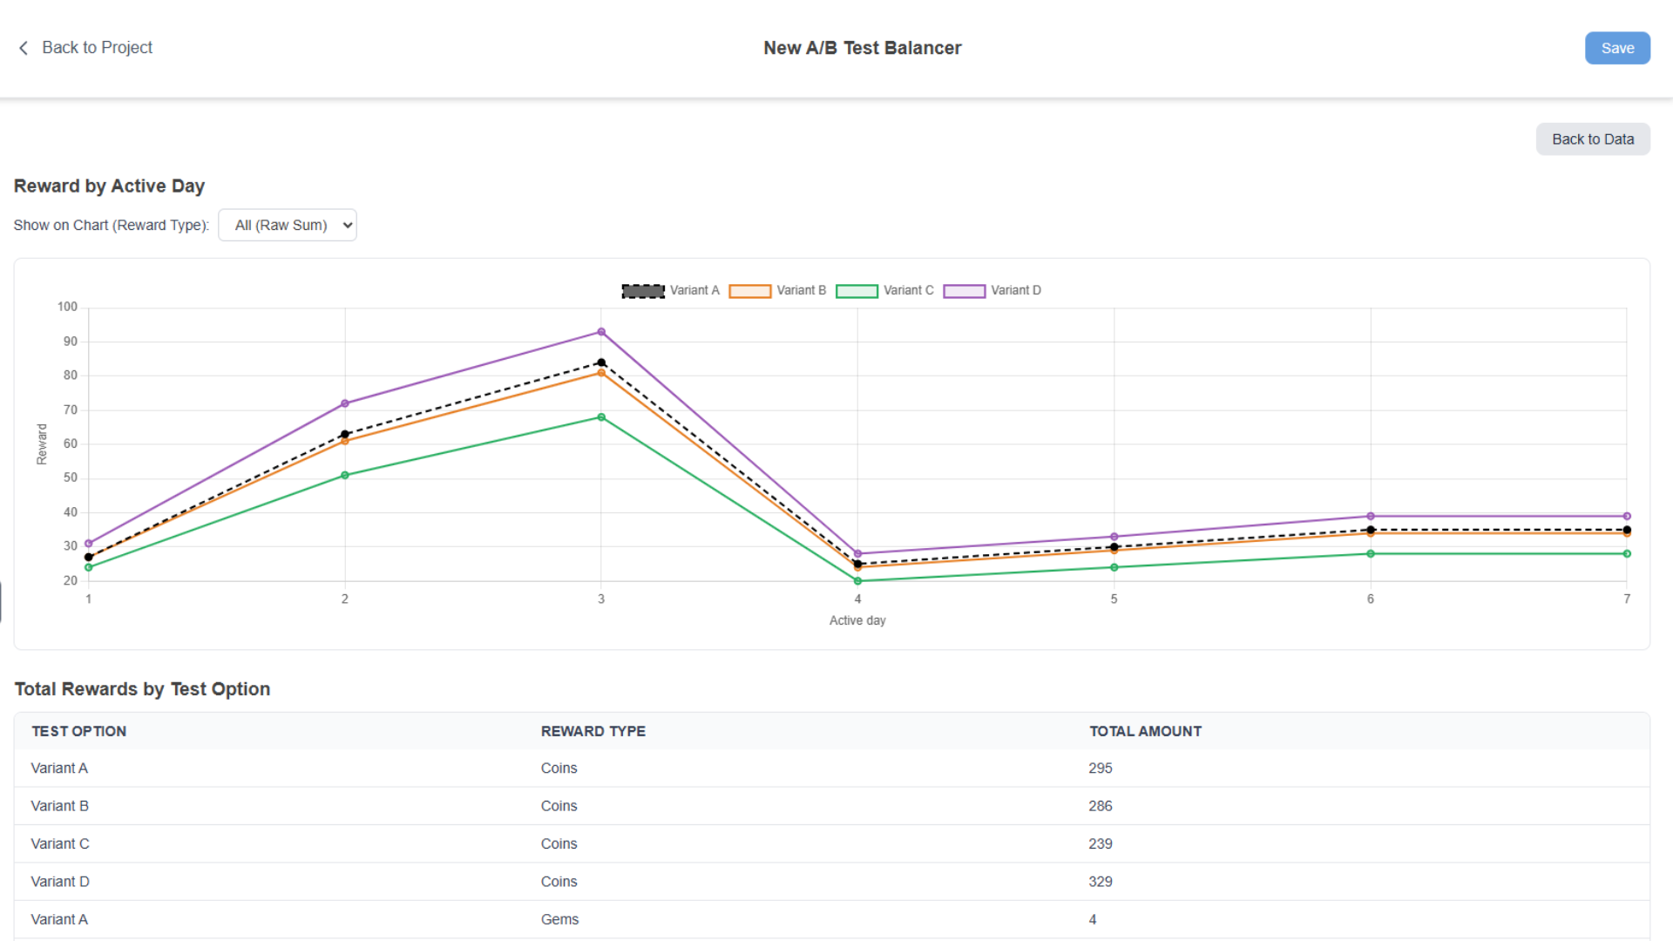Click the TEST OPTION column header
This screenshot has width=1673, height=941.
[x=78, y=731]
